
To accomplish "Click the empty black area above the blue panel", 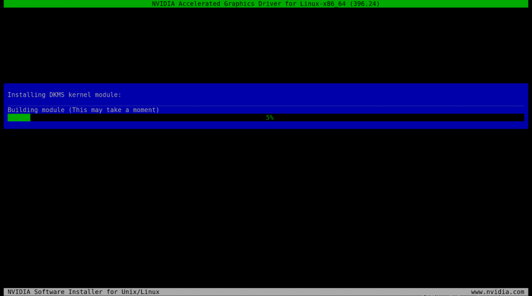I will tap(266, 45).
